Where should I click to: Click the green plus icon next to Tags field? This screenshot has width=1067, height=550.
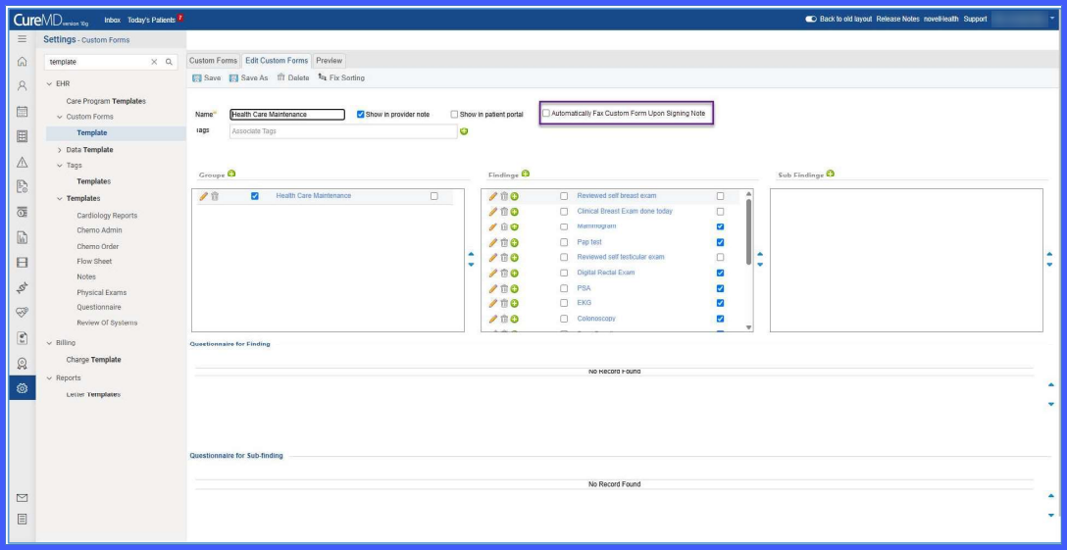464,130
